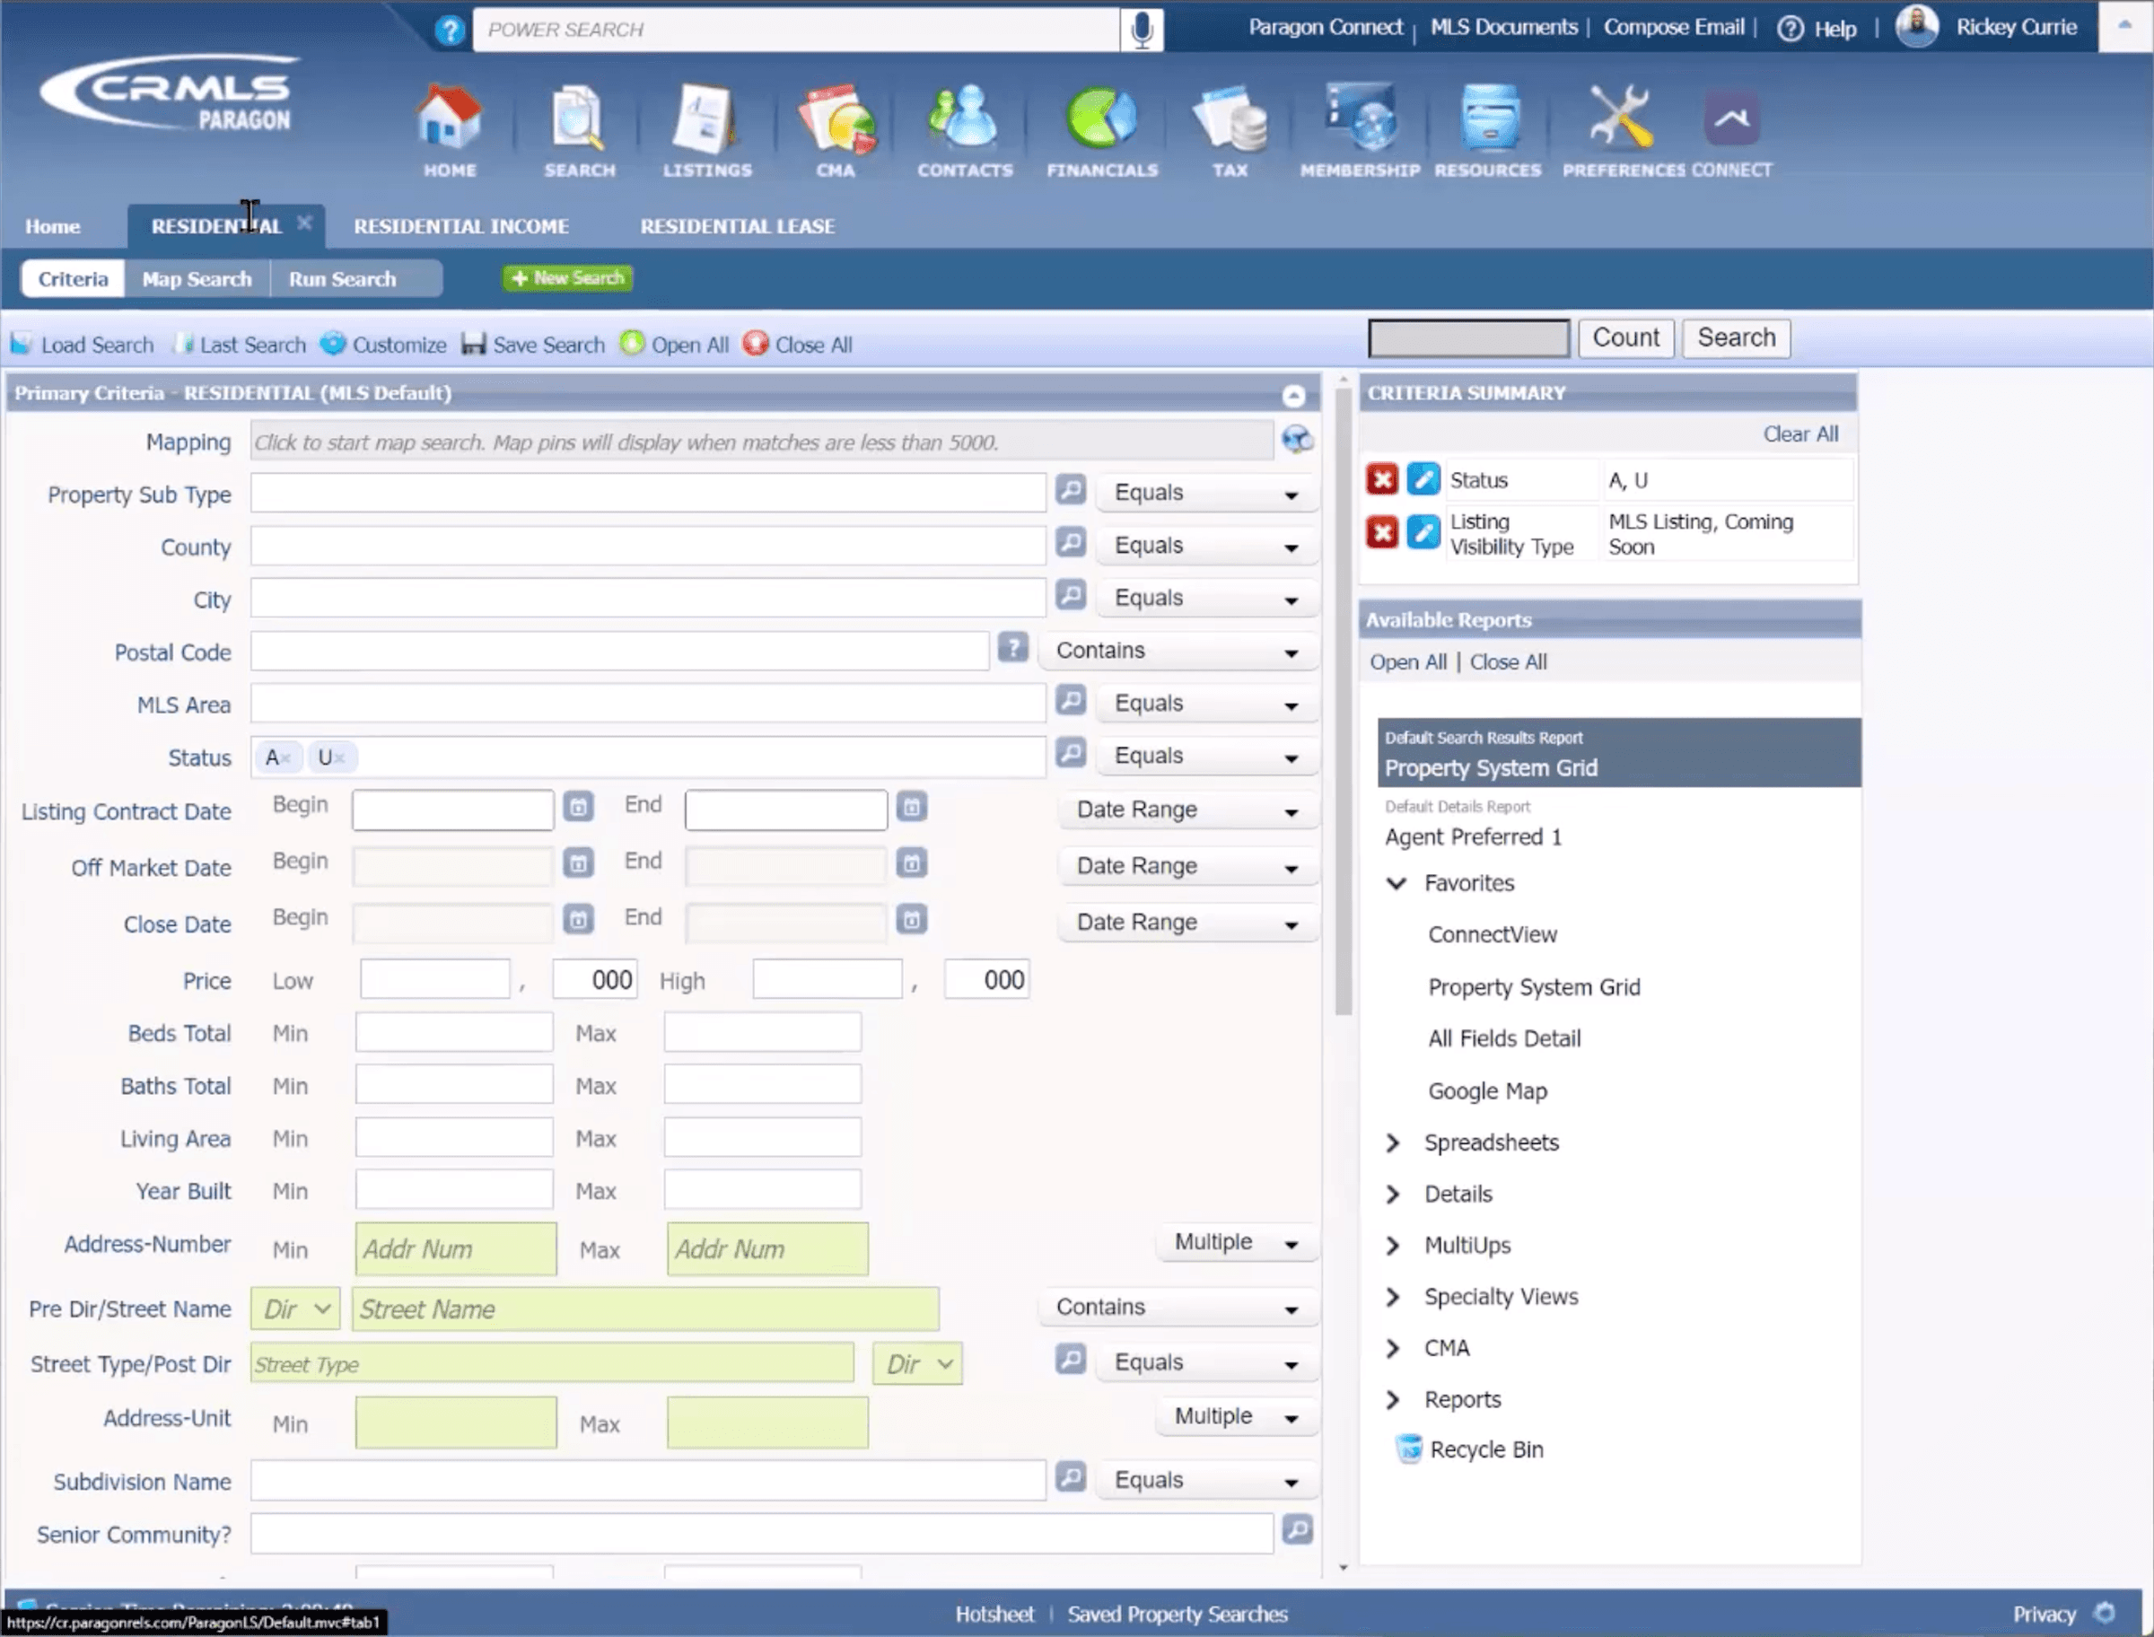
Task: Click the CMA toolbar icon
Action: pyautogui.click(x=835, y=122)
